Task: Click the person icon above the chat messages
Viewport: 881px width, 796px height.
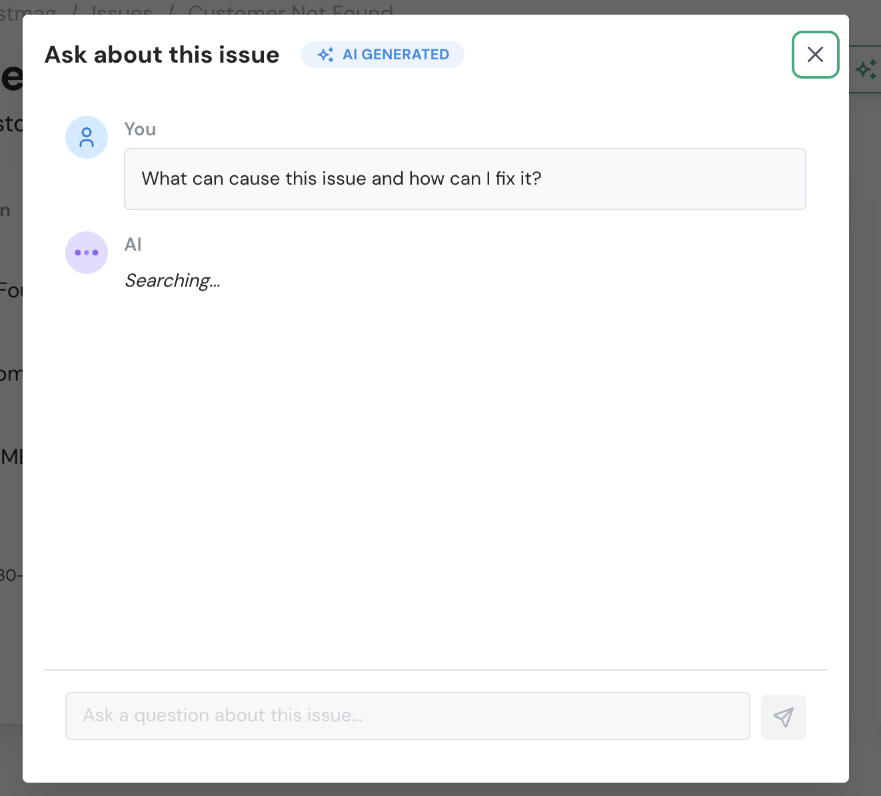Action: pos(87,137)
